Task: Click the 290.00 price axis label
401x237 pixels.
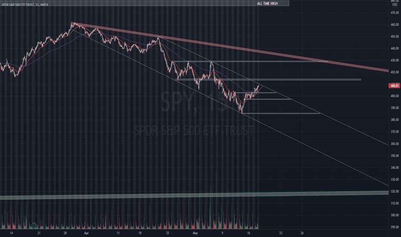Action: tap(395, 227)
